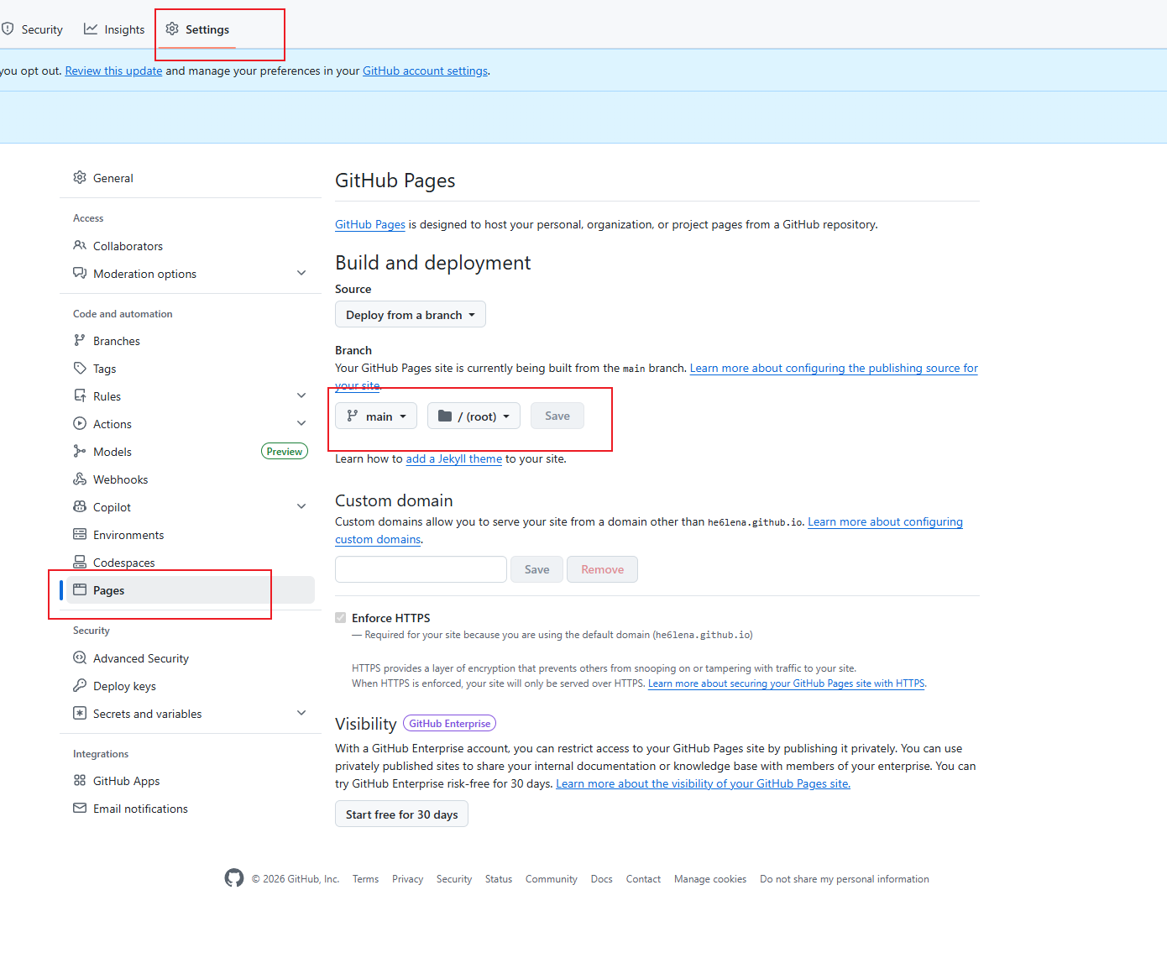1167x974 pixels.
Task: Open the Manage cookies footer link
Action: [710, 879]
